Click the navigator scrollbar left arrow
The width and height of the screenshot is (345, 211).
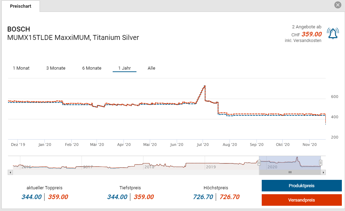coord(10,173)
